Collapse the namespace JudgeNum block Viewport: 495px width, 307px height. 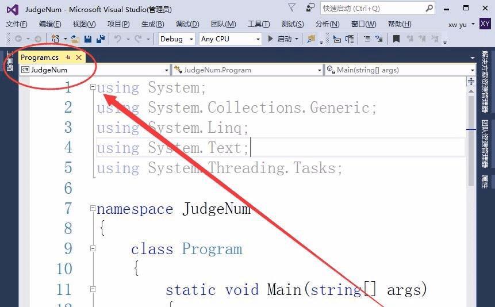point(93,208)
